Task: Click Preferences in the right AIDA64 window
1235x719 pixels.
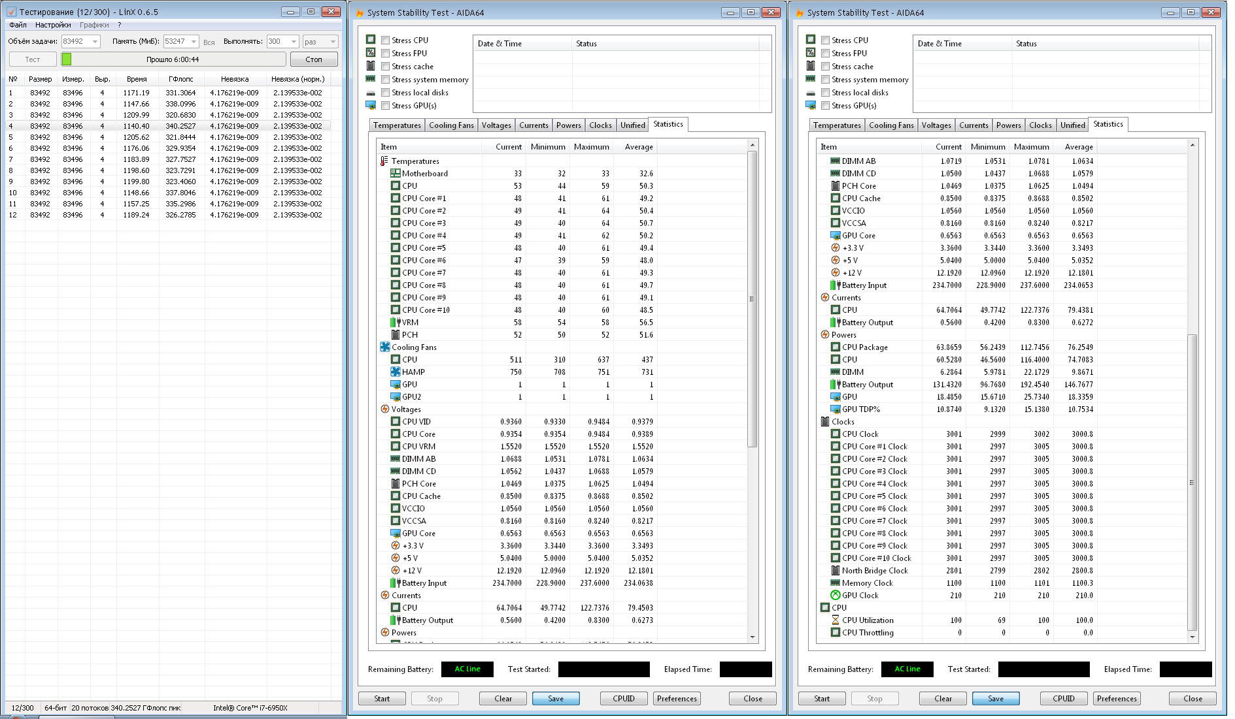Action: pyautogui.click(x=1117, y=699)
